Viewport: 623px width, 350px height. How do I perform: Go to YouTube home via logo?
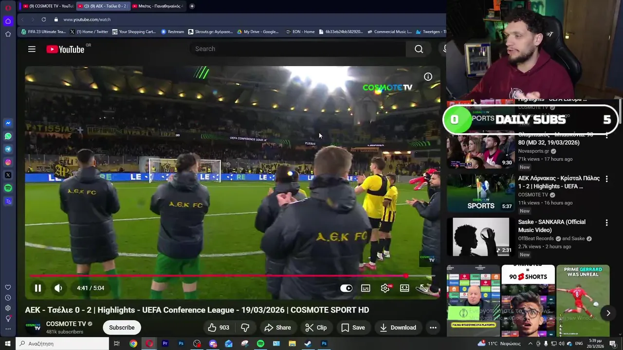point(65,49)
